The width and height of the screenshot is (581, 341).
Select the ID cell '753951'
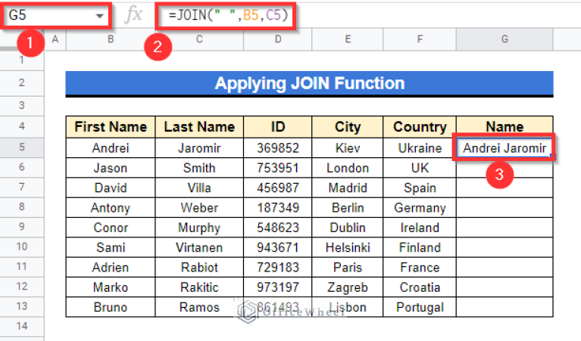pos(278,168)
